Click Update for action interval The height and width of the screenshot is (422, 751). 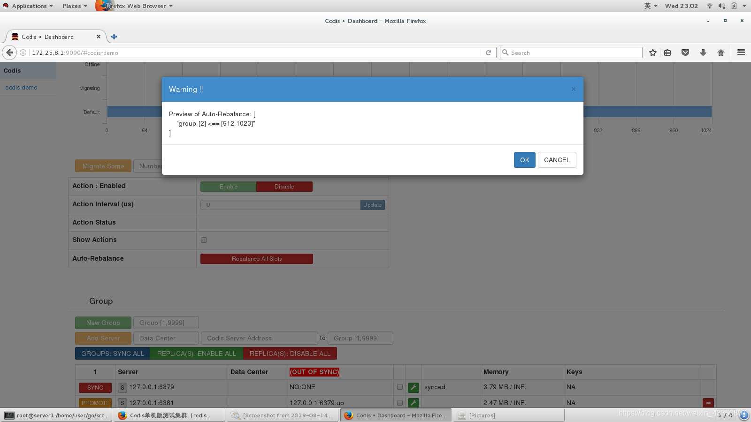pyautogui.click(x=373, y=205)
